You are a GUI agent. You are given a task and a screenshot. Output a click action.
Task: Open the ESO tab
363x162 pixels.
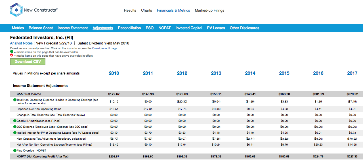(x=150, y=28)
